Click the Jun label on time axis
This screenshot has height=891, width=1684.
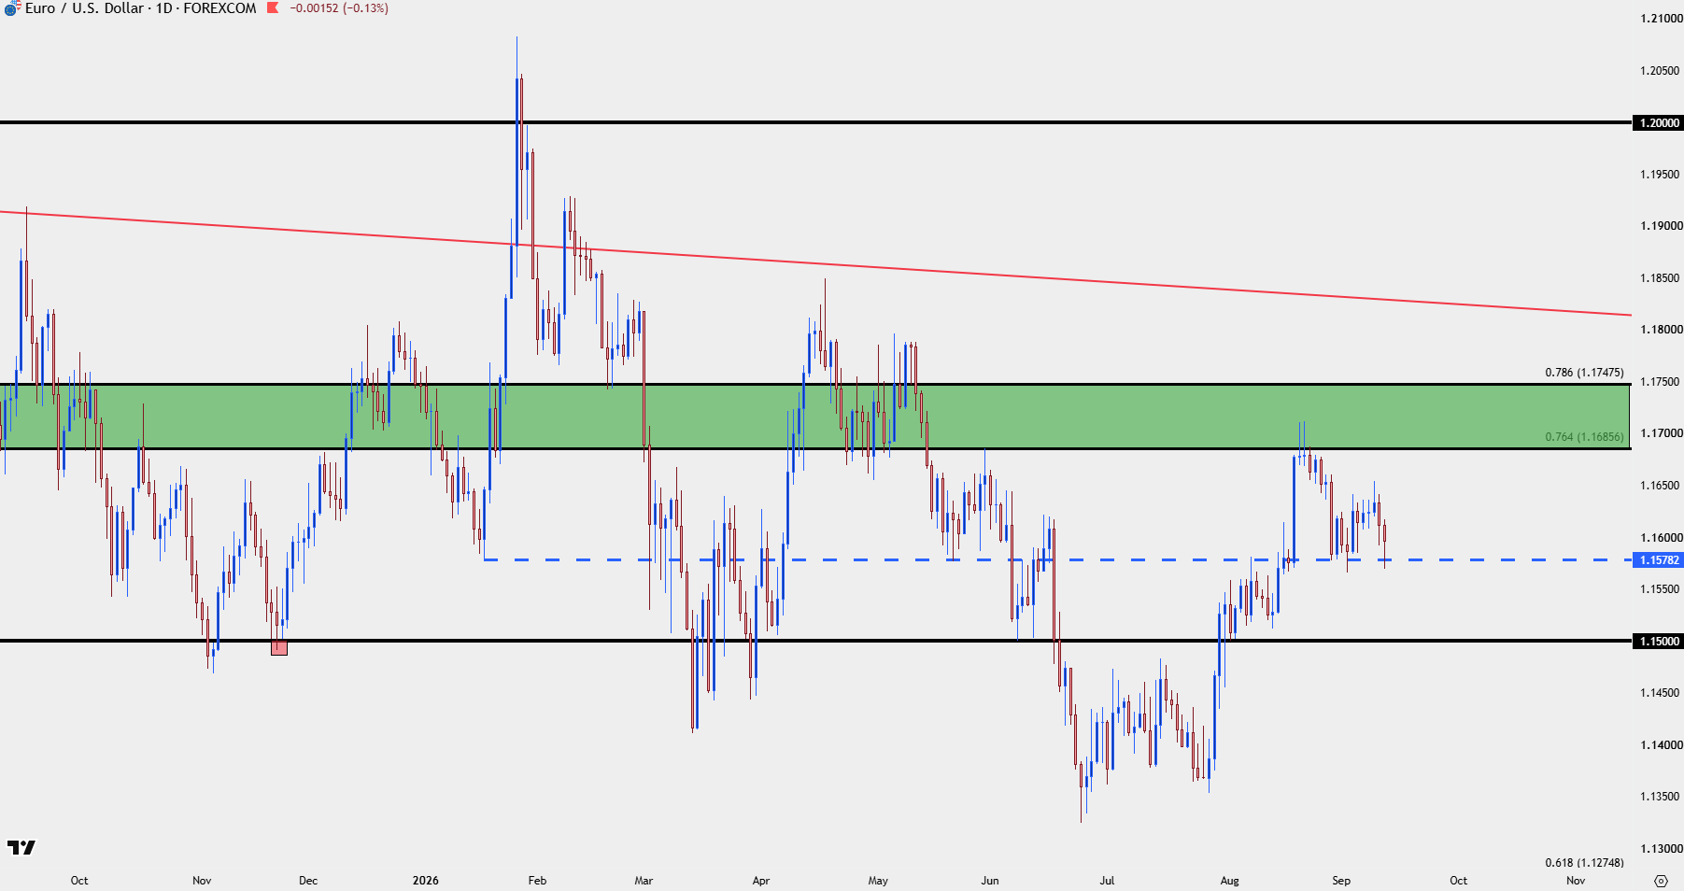990,881
